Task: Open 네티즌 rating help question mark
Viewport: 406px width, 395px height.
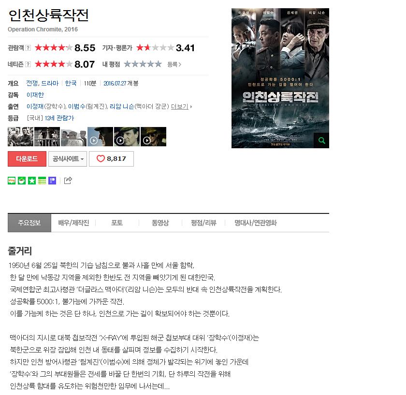Action: point(28,64)
